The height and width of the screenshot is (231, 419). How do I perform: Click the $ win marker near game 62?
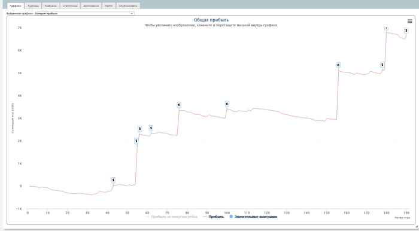[151, 128]
